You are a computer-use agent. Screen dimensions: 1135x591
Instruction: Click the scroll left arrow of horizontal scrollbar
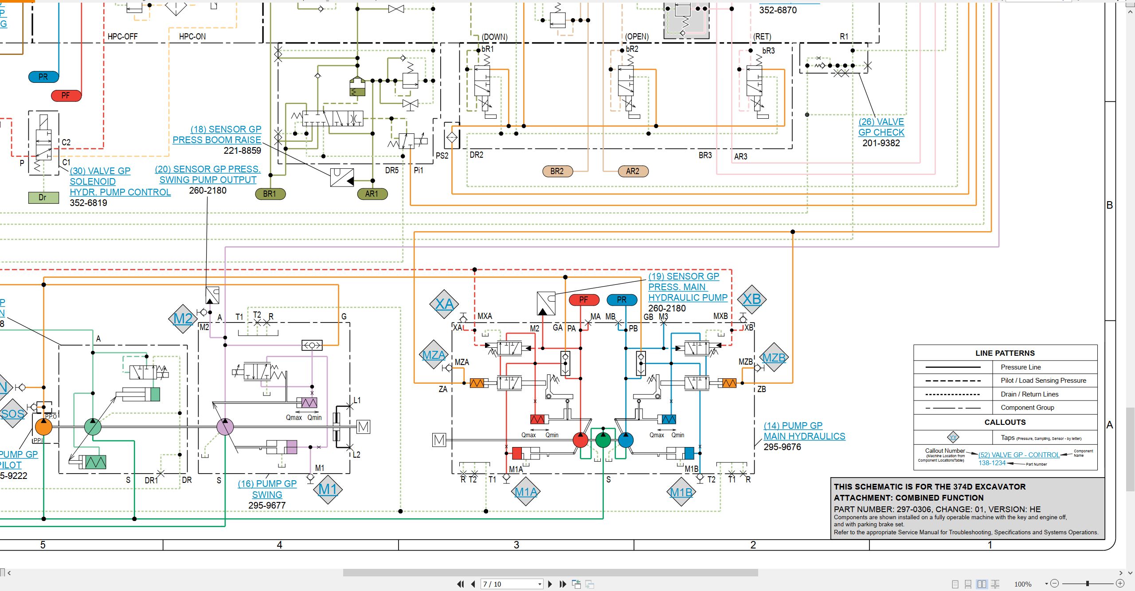9,573
